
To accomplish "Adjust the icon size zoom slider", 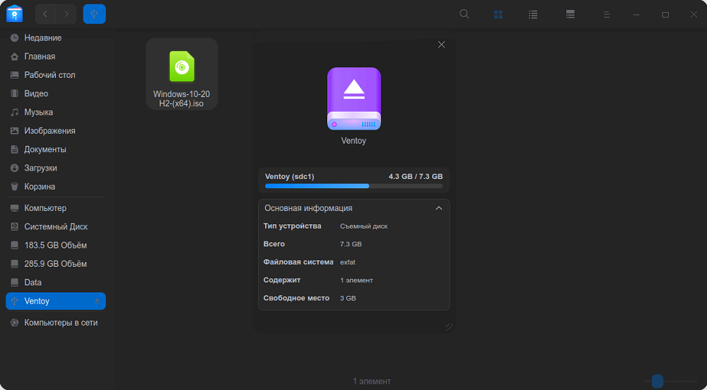I will [x=658, y=382].
